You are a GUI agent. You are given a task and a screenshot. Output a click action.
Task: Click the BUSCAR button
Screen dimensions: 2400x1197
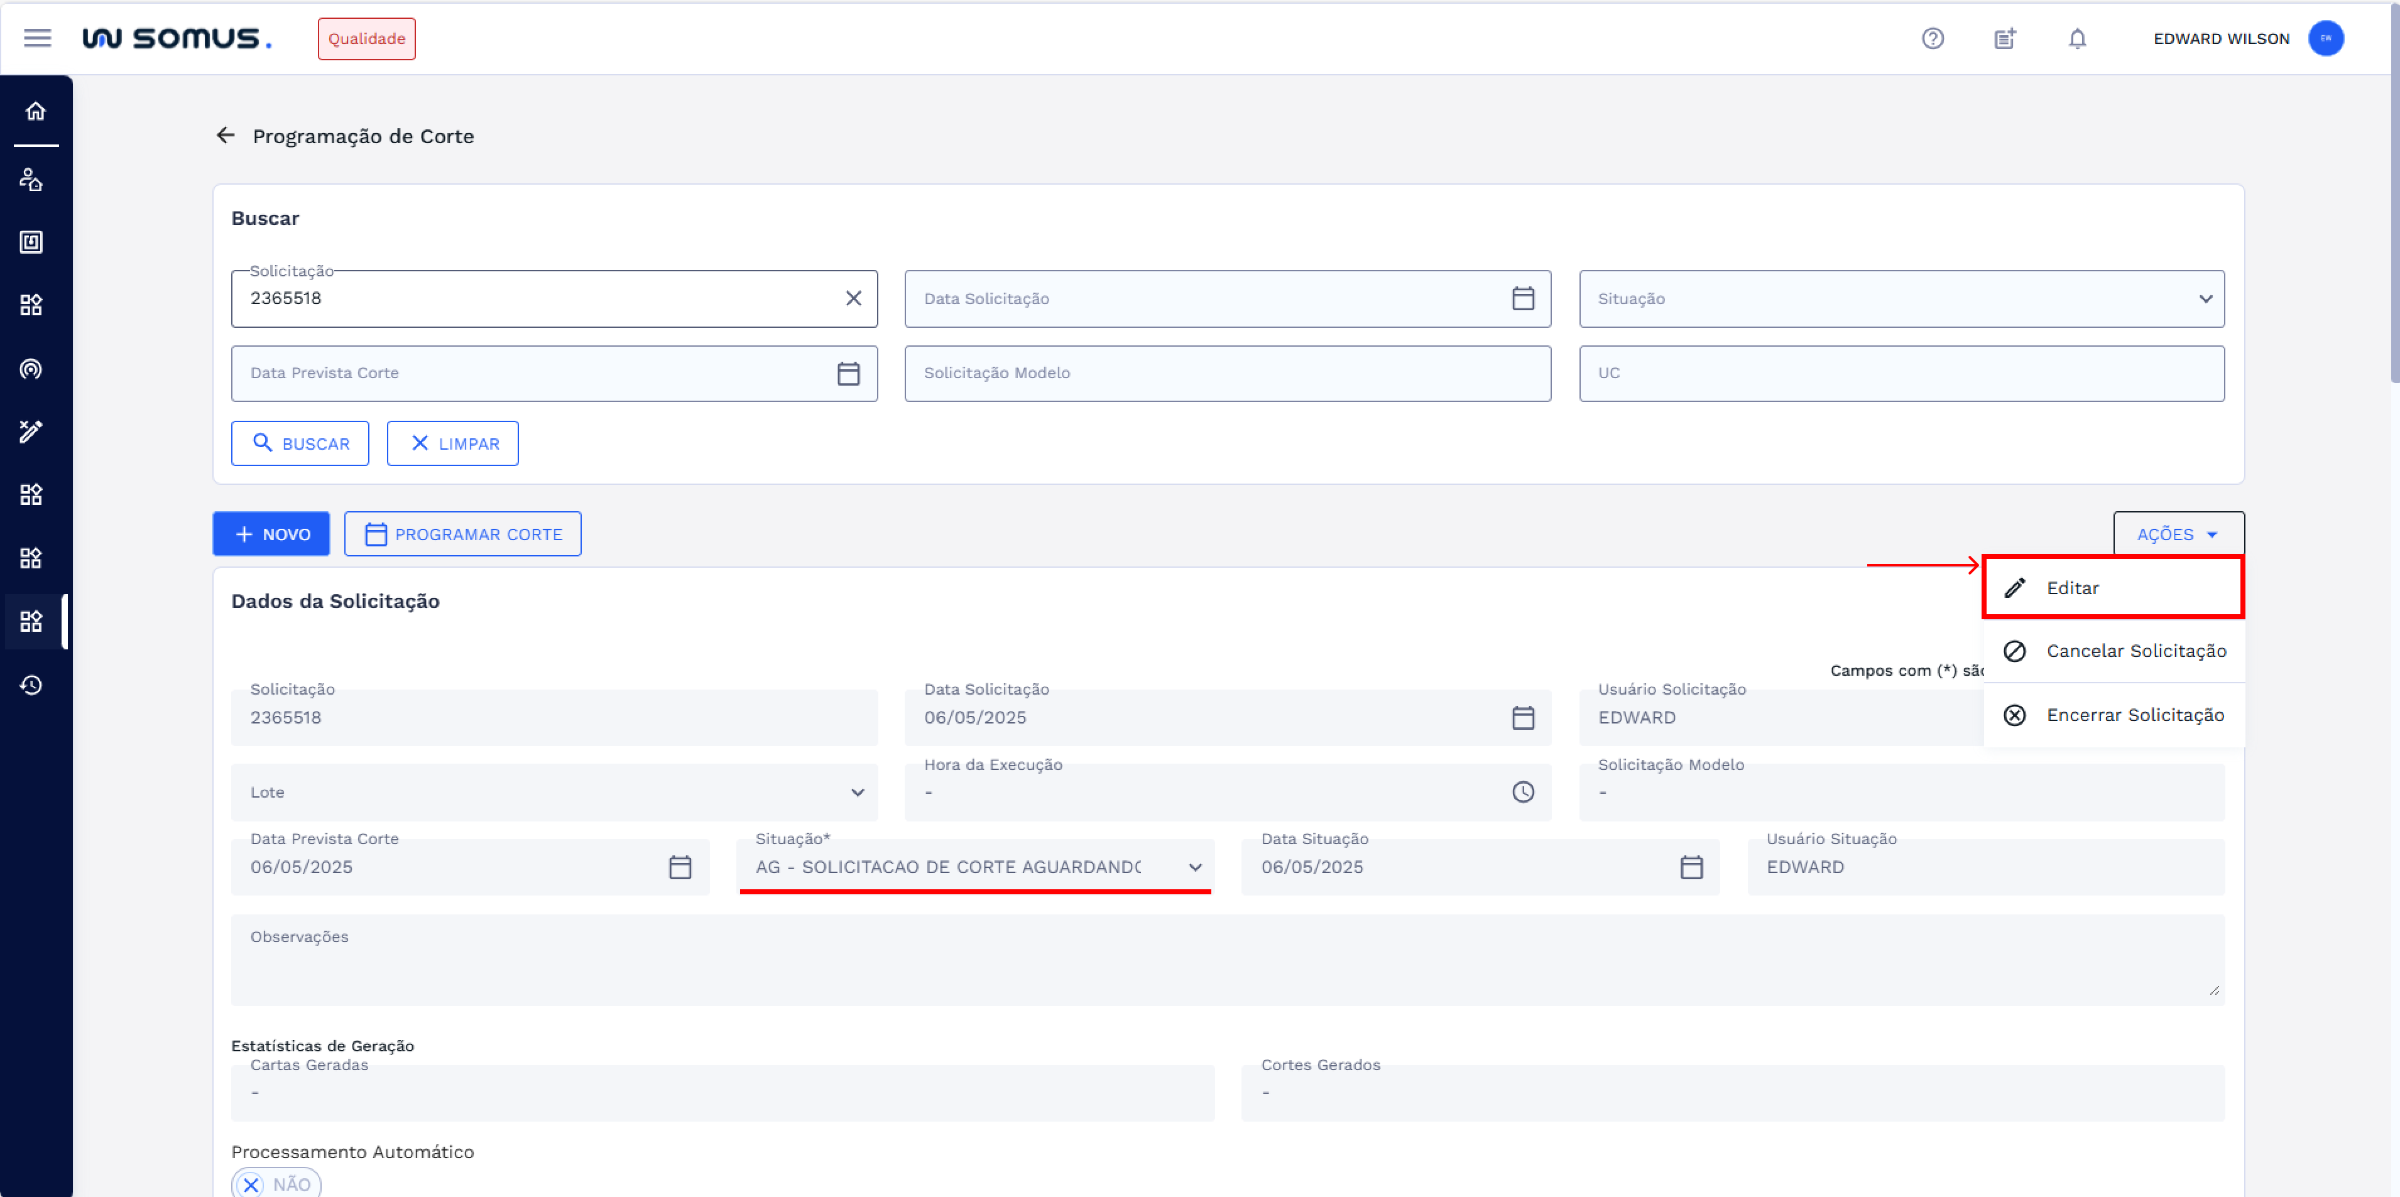(300, 443)
